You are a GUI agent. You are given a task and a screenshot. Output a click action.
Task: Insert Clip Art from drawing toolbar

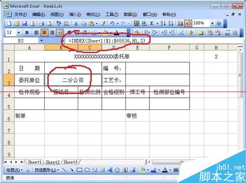coord(125,170)
